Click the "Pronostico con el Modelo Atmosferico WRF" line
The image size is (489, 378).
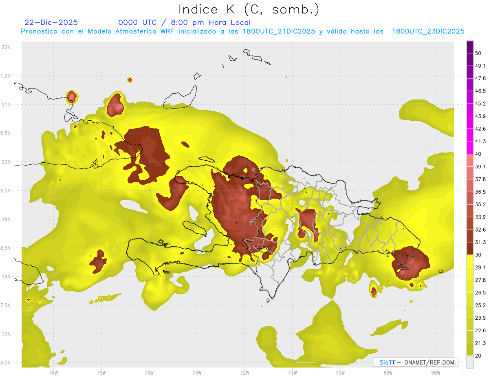click(x=242, y=31)
